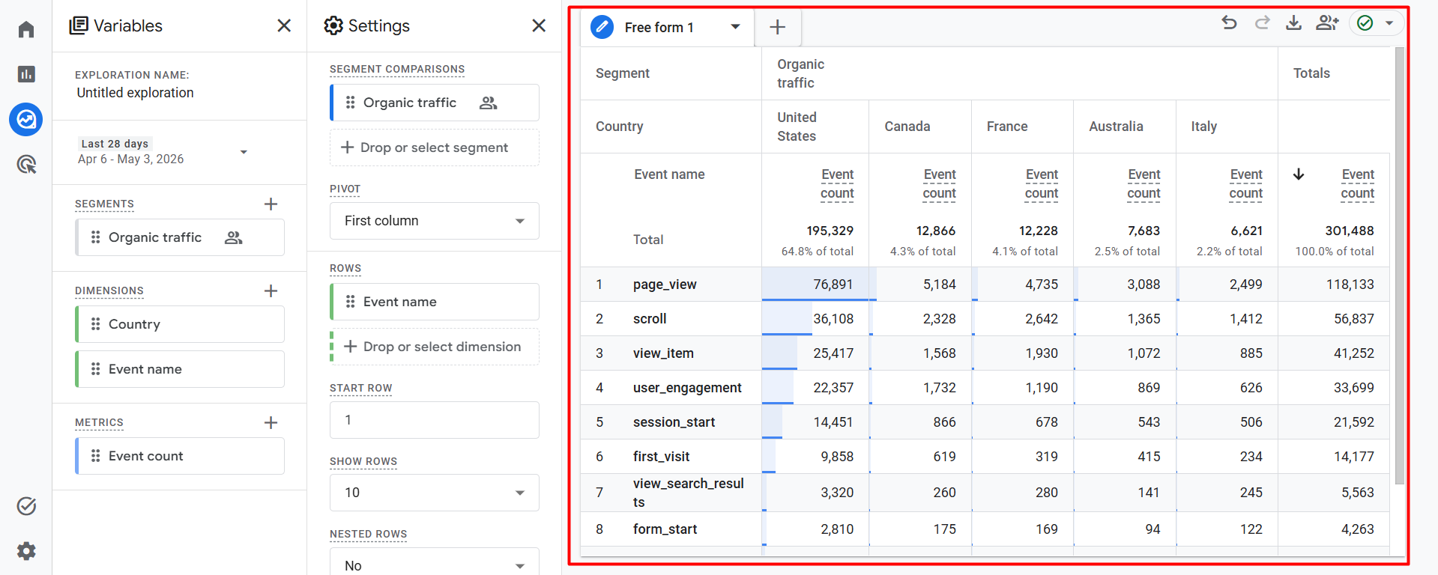The height and width of the screenshot is (575, 1438).
Task: Click first_visit row label
Action: click(x=661, y=457)
